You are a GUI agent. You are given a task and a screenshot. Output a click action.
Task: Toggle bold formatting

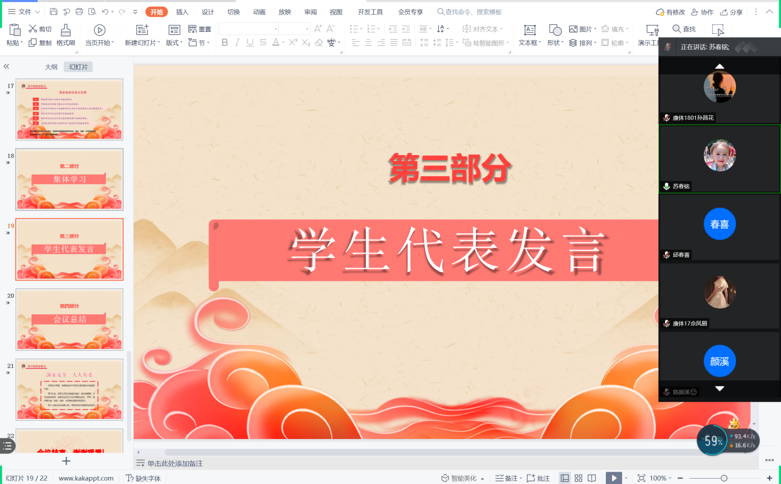225,43
